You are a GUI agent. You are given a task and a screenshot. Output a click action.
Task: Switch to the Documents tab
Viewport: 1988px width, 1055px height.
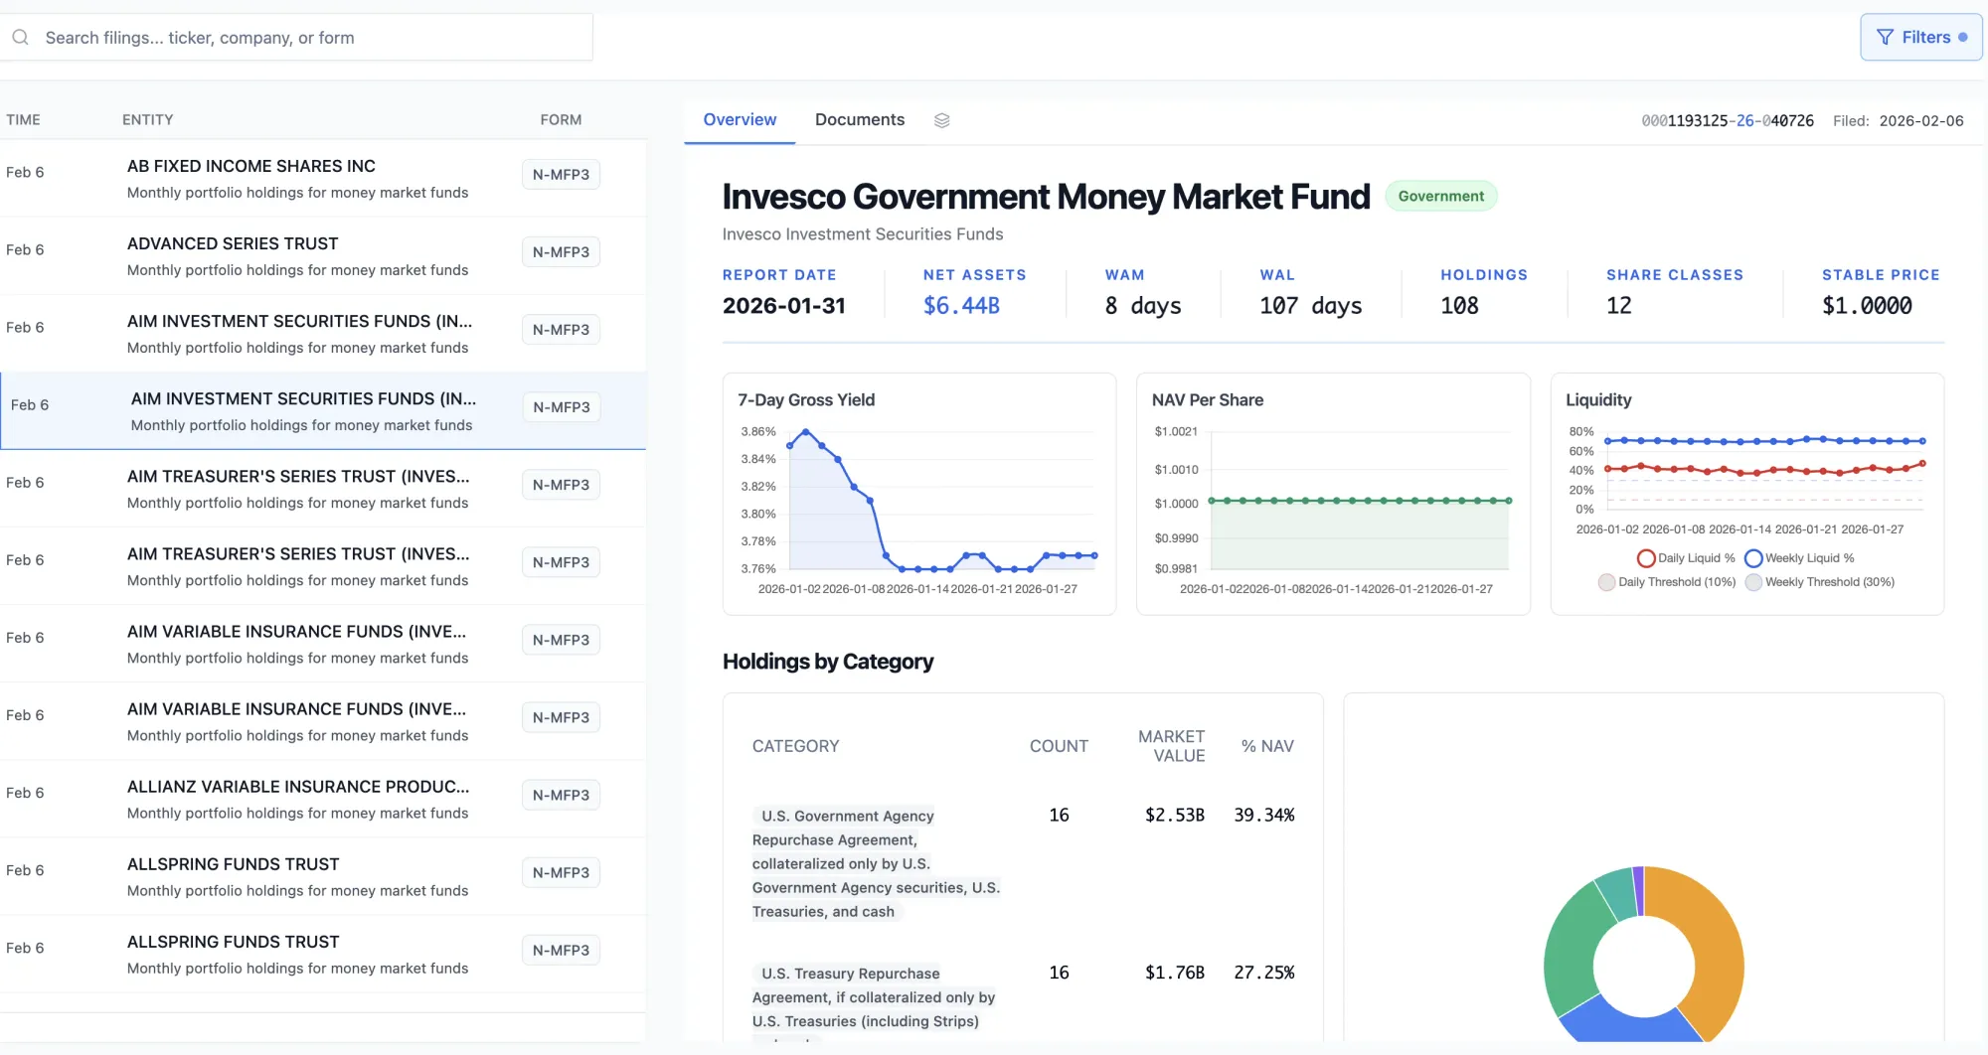[859, 120]
